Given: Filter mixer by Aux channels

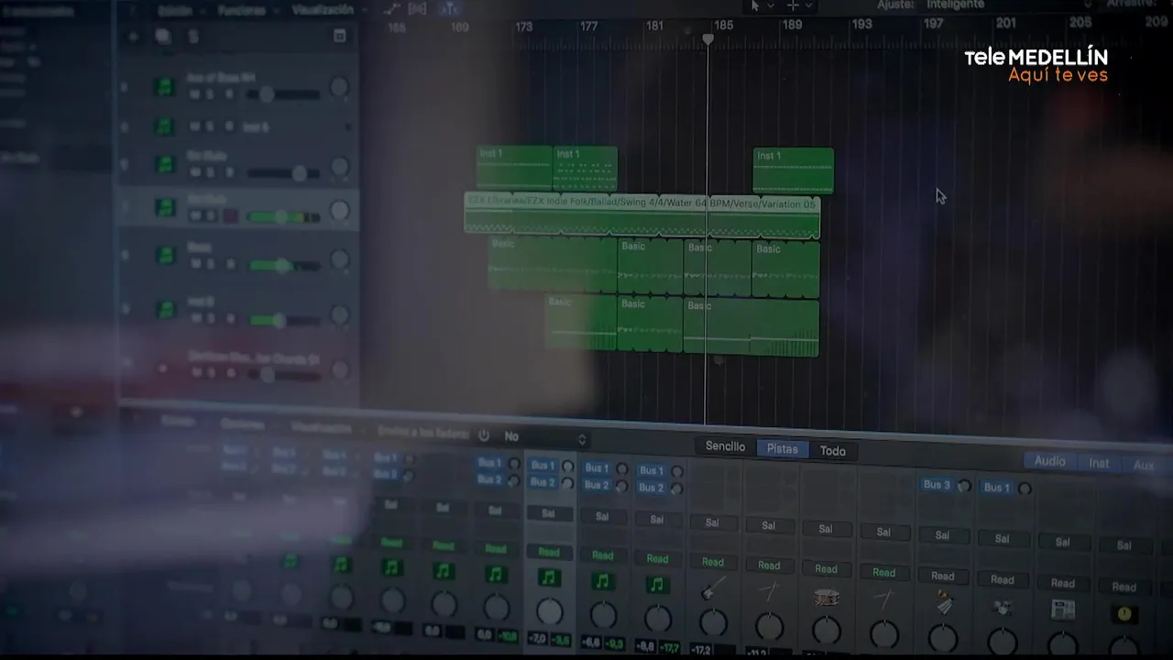Looking at the screenshot, I should (1144, 466).
